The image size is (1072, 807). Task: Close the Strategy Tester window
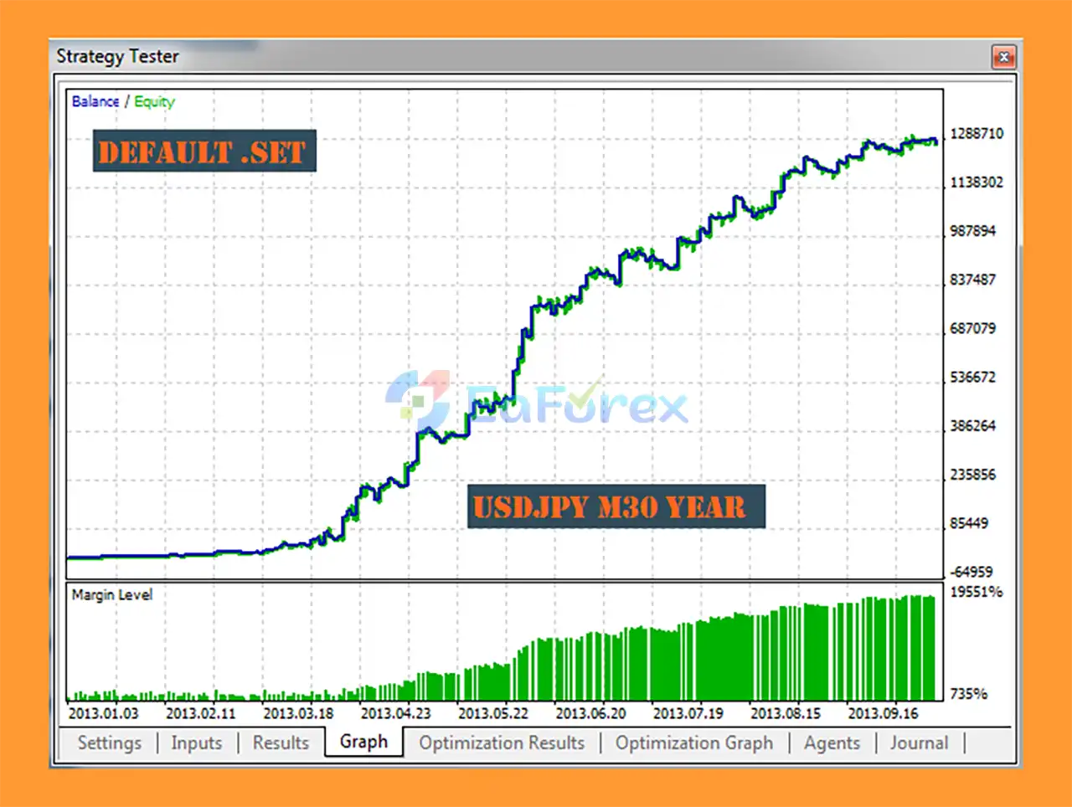pos(1003,57)
